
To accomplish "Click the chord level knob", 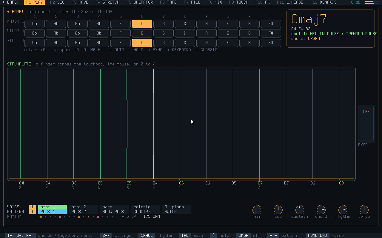I will (x=321, y=210).
